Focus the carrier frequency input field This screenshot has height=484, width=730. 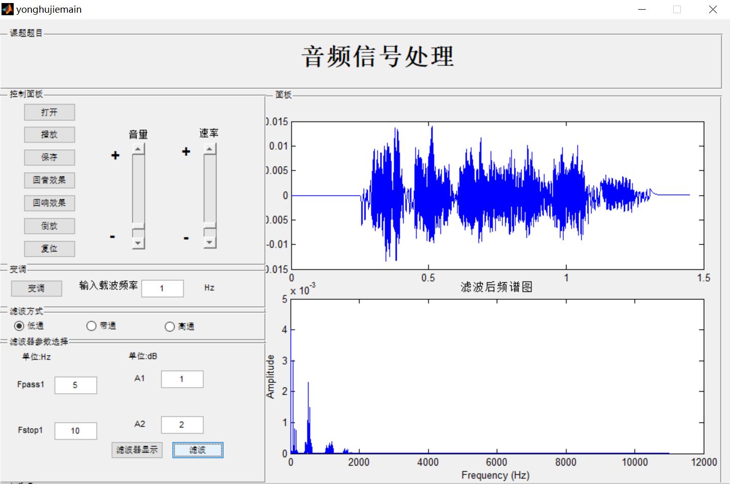162,288
